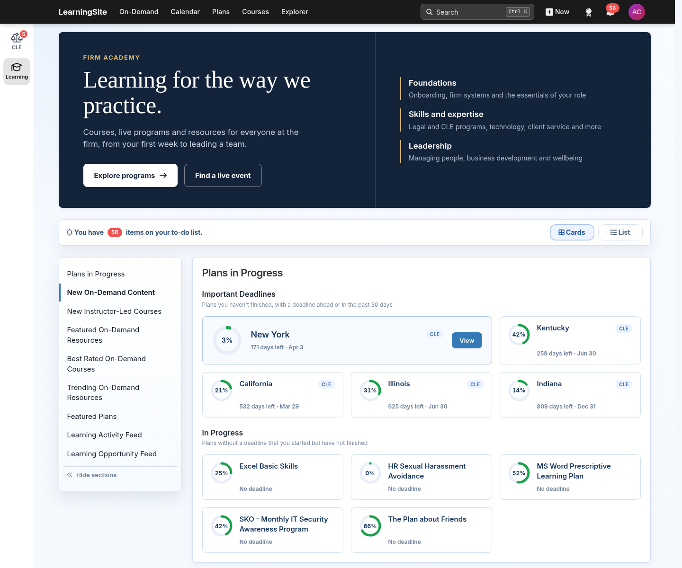The height and width of the screenshot is (568, 682).
Task: Open the Excel Basic Skills plan
Action: (273, 477)
